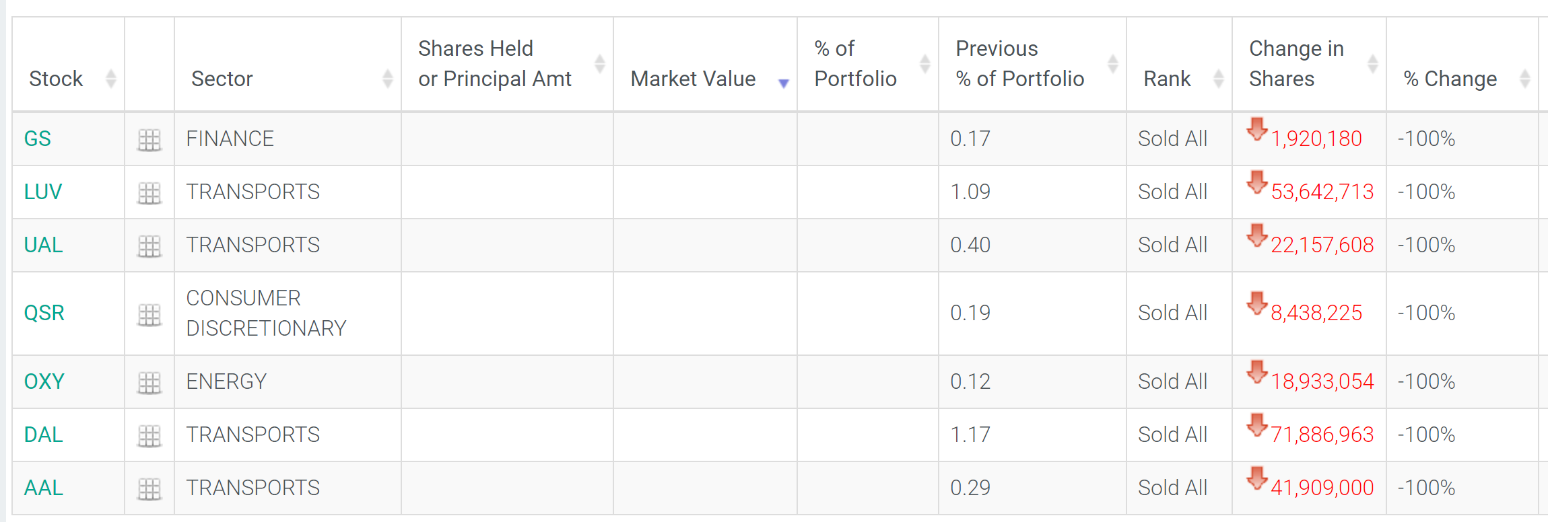Sort by % of Portfolio header

(868, 65)
